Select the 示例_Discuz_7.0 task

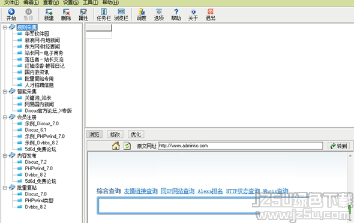(x=41, y=123)
